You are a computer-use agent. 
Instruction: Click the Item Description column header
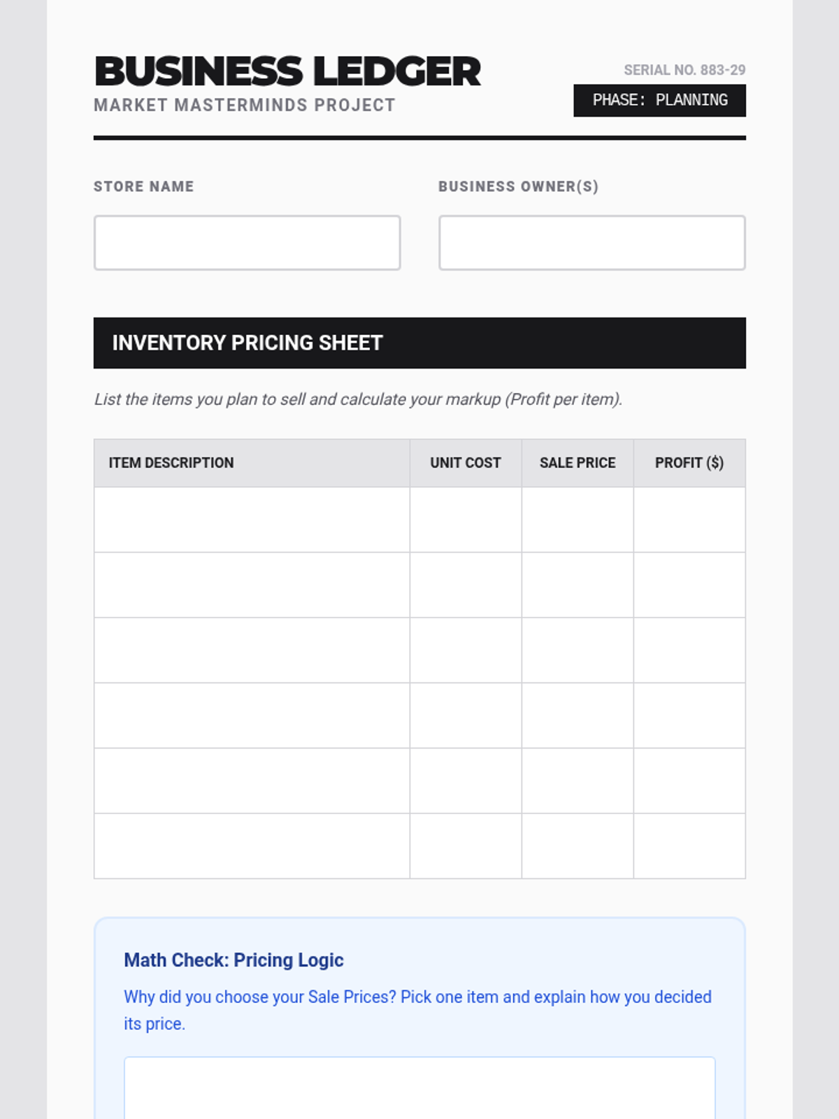coord(171,463)
